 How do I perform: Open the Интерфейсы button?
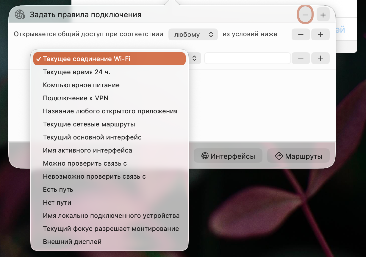coord(228,156)
